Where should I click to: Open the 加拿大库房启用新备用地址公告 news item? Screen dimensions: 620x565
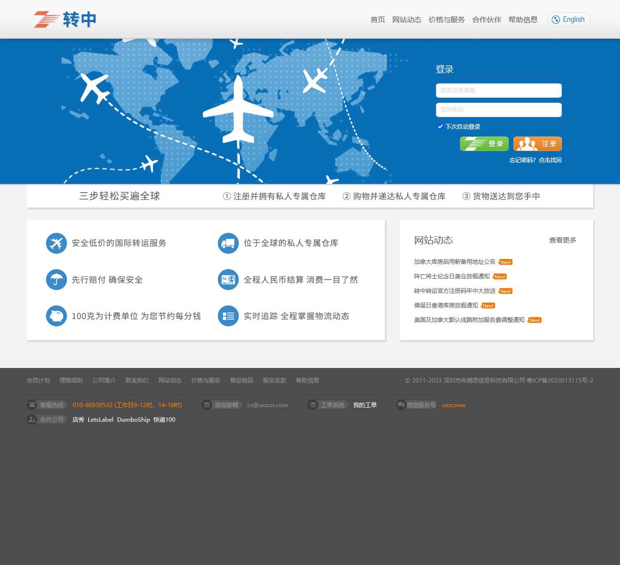coord(455,262)
